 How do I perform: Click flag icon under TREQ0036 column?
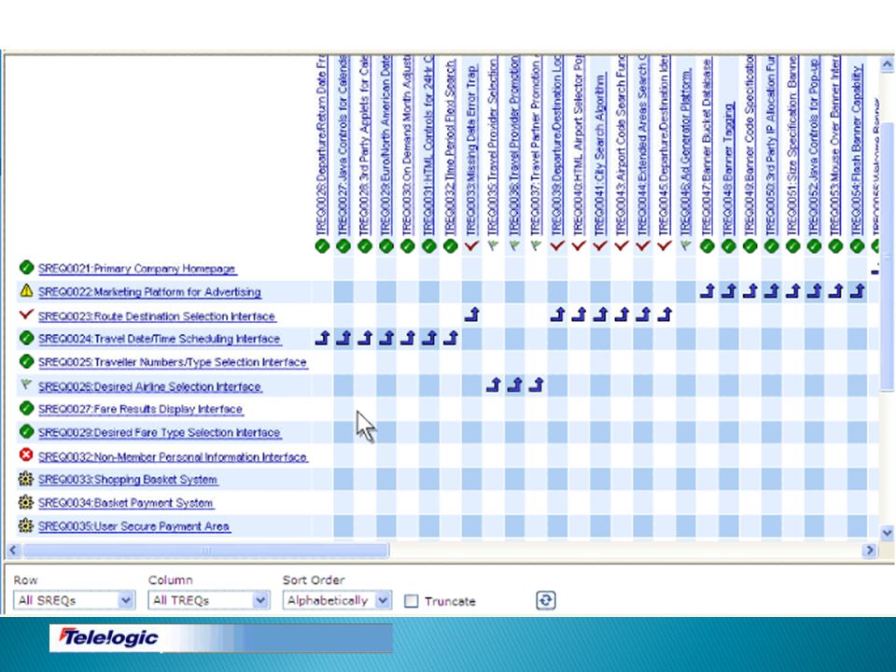click(514, 246)
